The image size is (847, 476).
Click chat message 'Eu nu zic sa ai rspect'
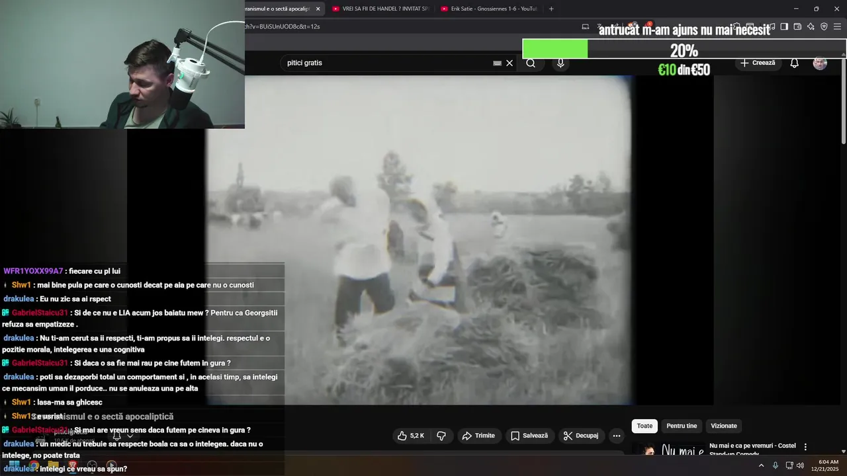75,299
